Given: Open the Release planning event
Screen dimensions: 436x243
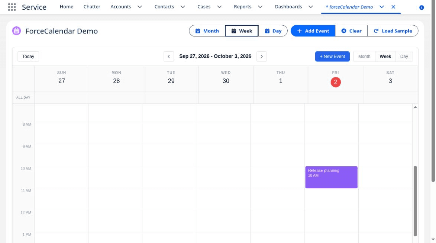Looking at the screenshot, I should coord(332,177).
